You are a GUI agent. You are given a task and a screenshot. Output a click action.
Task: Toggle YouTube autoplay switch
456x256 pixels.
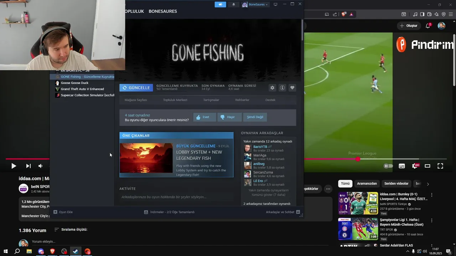point(388,166)
